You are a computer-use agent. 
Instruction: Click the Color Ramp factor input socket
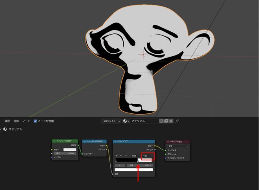point(113,174)
